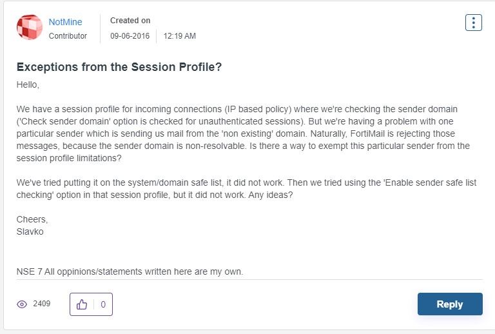Click the post title about Session Profile exceptions
The width and height of the screenshot is (495, 334).
coord(119,67)
